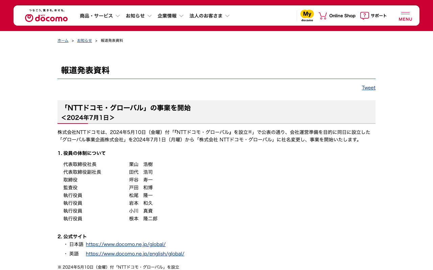The image size is (433, 270).
Task: Click the name 松尾 隆一
Action: coord(141,195)
